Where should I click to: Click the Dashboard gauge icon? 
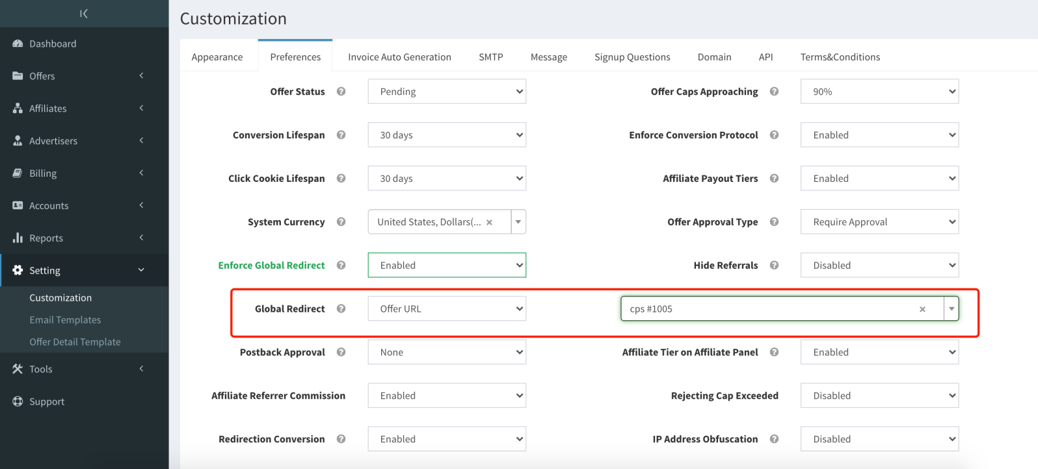click(18, 44)
